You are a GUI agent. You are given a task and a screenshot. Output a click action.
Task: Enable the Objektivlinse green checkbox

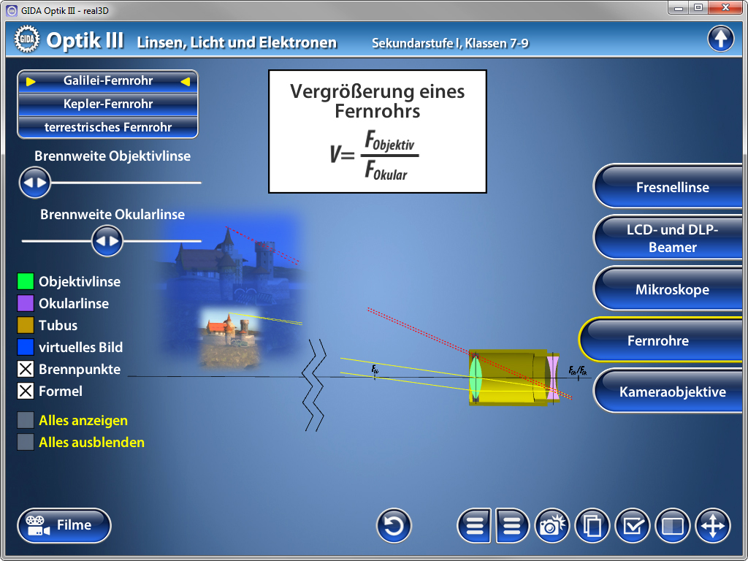[26, 282]
